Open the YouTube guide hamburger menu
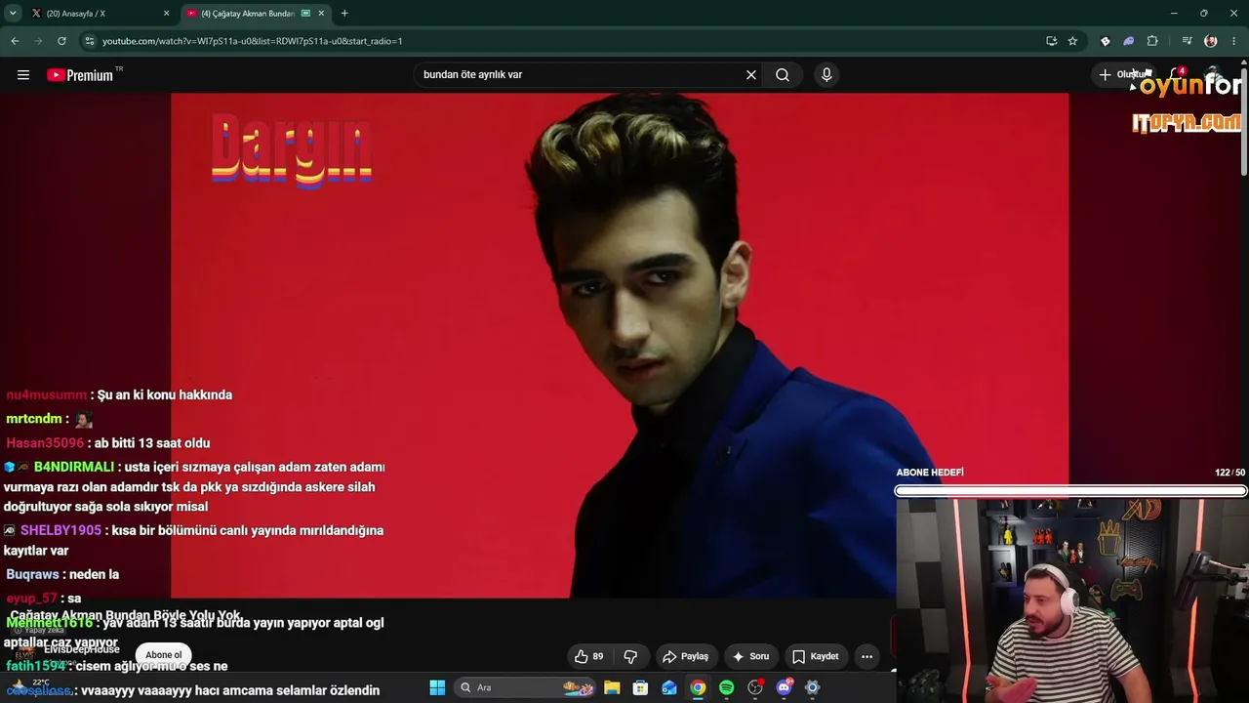1249x703 pixels. pyautogui.click(x=23, y=75)
